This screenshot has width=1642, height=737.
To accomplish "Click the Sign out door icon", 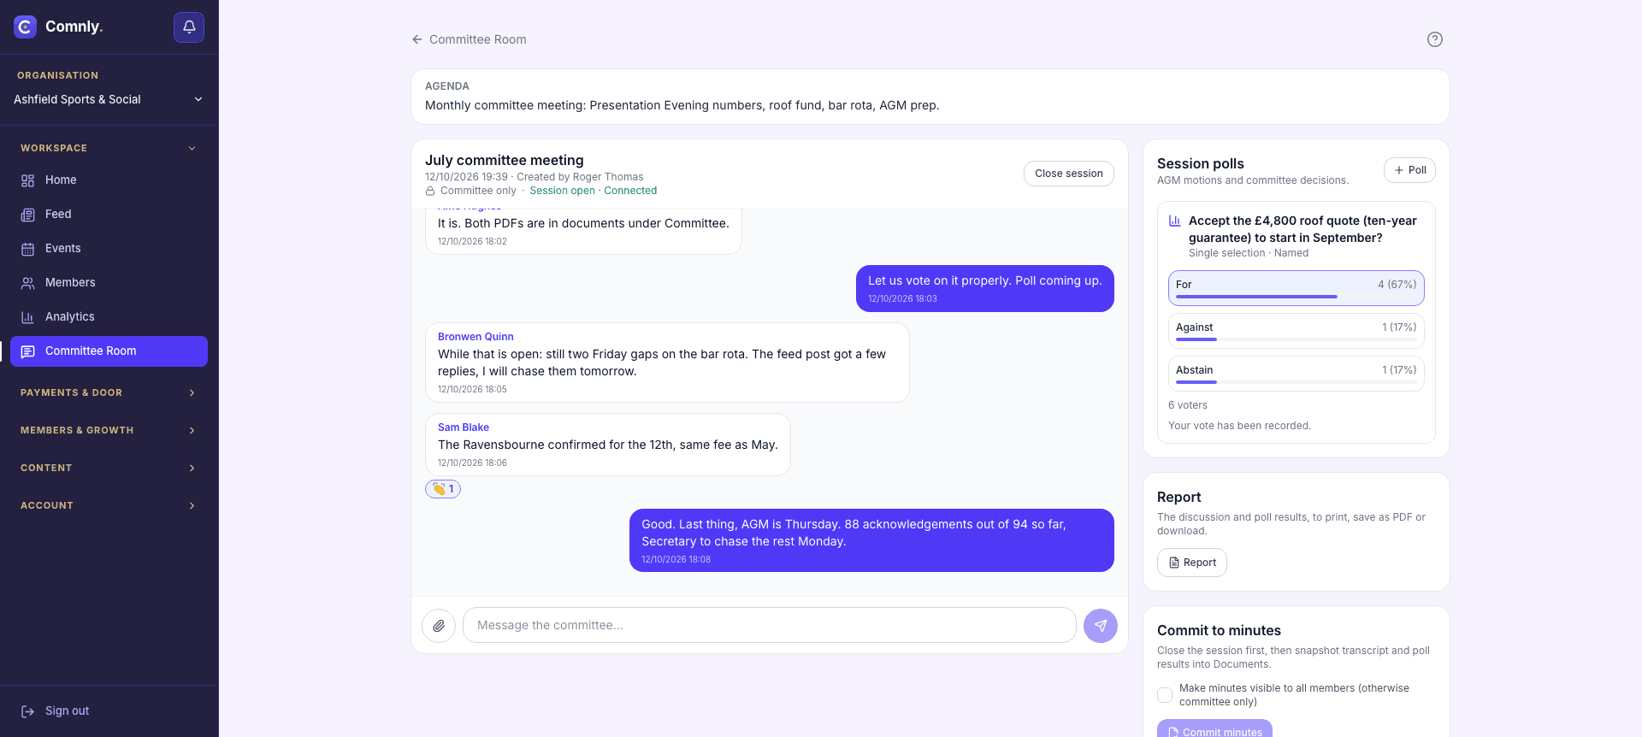I will 28,711.
